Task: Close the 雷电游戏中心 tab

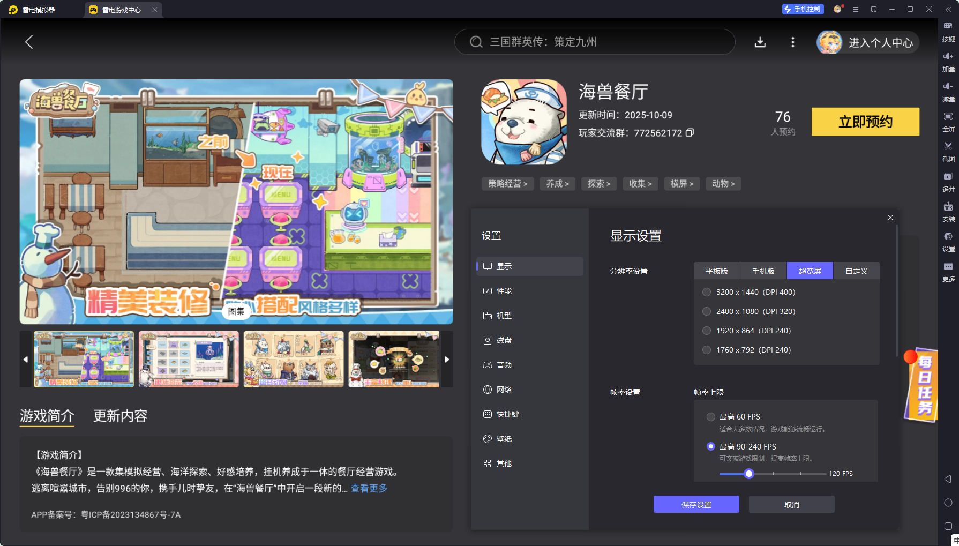Action: click(x=155, y=10)
